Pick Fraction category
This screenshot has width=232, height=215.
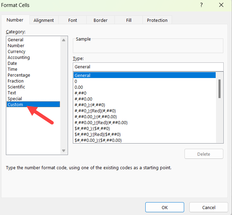(x=33, y=81)
